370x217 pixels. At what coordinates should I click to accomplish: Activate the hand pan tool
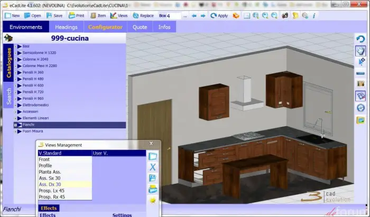pyautogui.click(x=361, y=51)
